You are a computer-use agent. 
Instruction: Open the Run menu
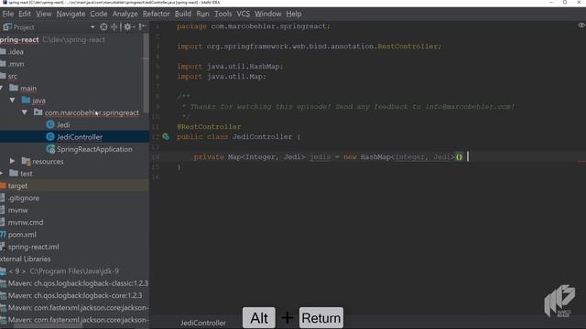tap(203, 14)
